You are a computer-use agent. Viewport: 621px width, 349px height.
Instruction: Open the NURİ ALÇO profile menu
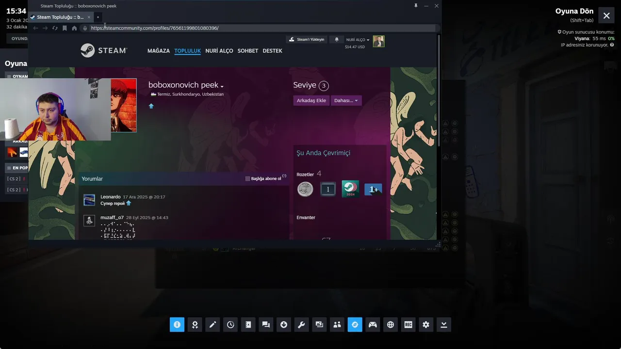(x=219, y=51)
